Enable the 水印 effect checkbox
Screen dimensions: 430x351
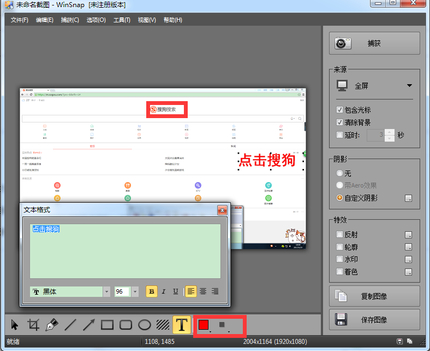340,259
